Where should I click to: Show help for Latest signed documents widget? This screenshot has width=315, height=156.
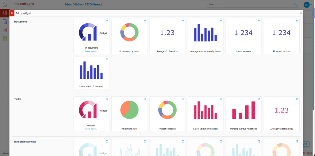pos(107,59)
